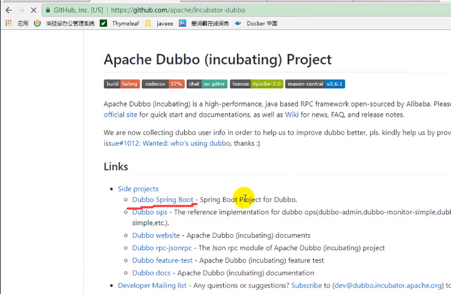Open the Dubbo website link

coord(156,235)
